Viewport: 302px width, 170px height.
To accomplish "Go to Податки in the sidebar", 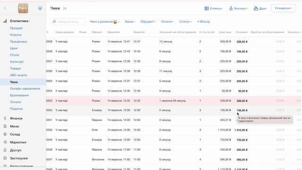I will 17,109.
